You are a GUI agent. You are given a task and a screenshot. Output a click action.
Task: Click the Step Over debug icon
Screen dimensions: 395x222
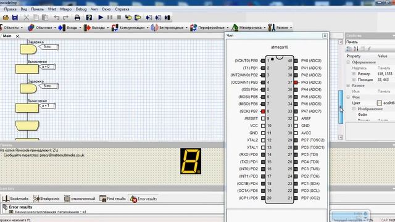point(138,17)
